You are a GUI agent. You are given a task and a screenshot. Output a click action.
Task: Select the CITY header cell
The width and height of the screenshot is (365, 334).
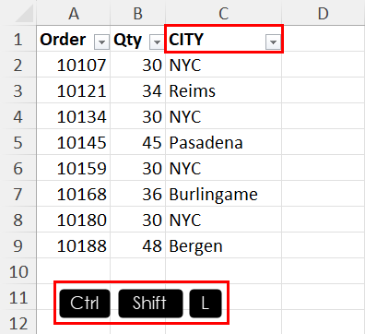[224, 39]
